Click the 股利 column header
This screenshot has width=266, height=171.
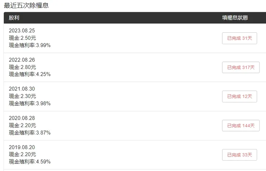tap(14, 18)
